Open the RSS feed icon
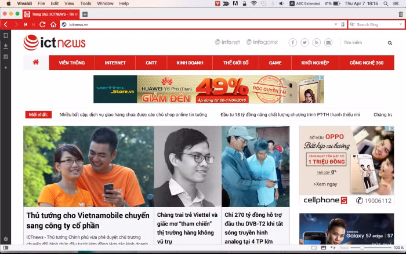Viewport: 406px width, 254px height. click(317, 42)
